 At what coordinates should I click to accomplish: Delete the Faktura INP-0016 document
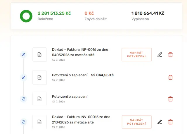[x=170, y=55]
